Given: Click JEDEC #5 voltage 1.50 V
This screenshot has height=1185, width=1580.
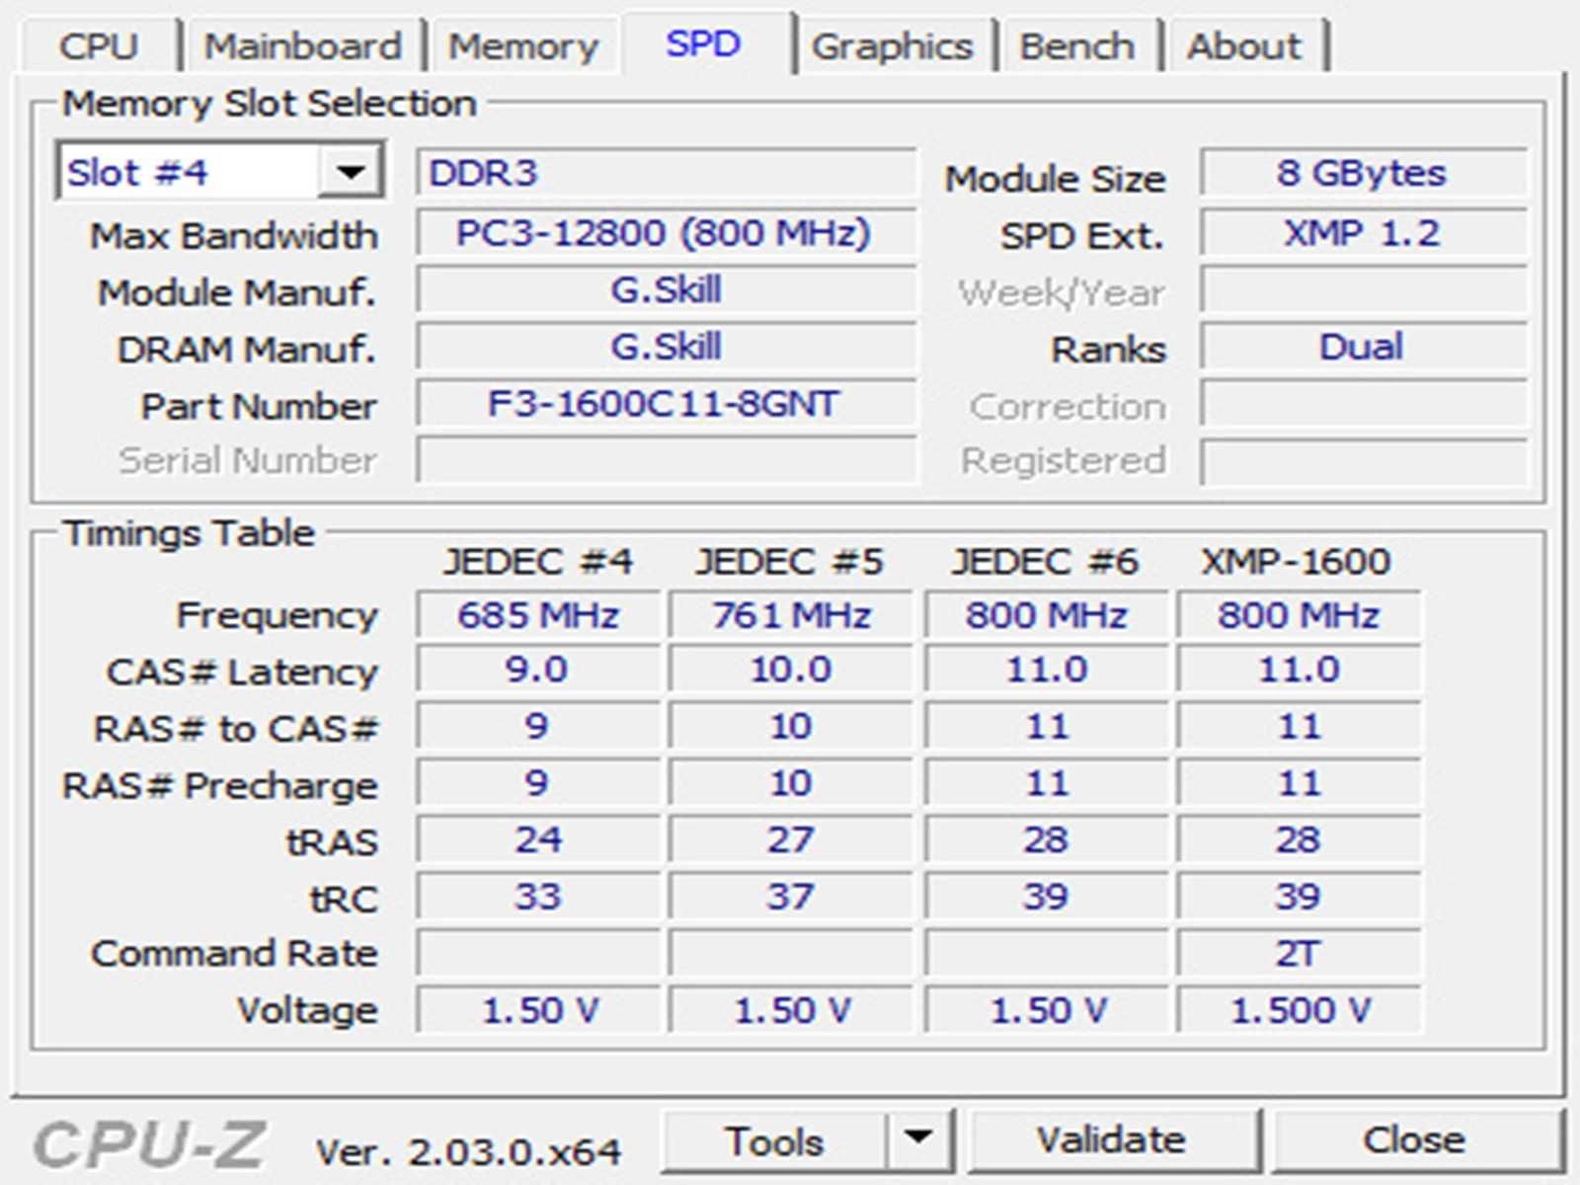Looking at the screenshot, I should [791, 1010].
